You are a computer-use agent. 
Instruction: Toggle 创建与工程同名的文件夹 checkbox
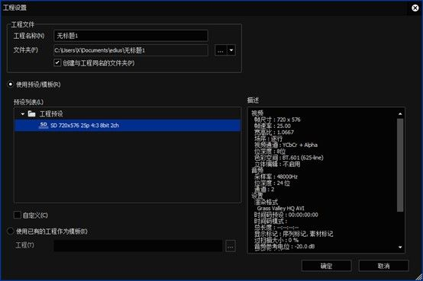57,62
